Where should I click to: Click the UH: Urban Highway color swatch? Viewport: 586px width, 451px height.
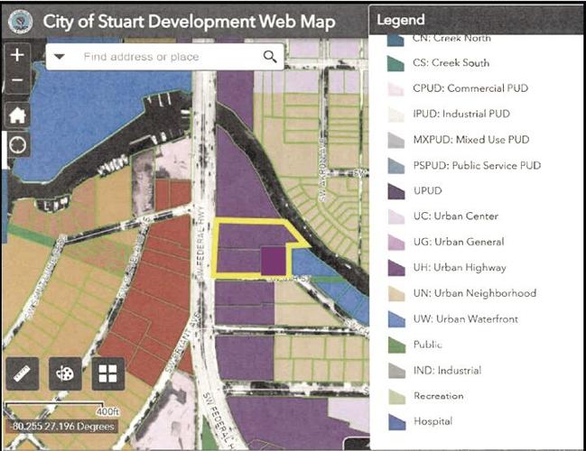point(395,268)
